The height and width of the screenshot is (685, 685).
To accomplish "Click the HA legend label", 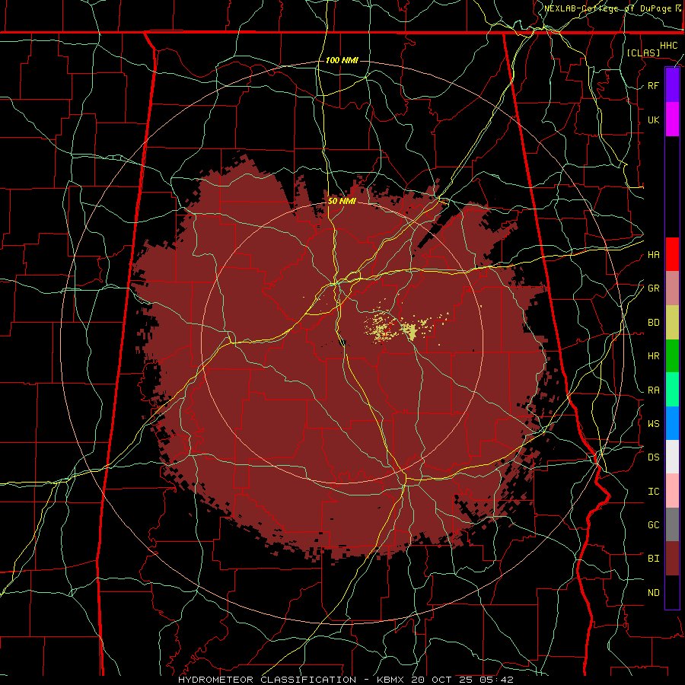I will click(653, 254).
